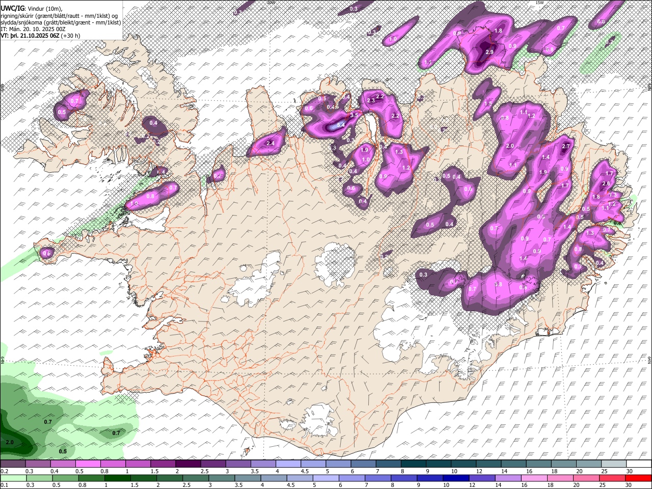Click the bright red swatch above 30 mm

coord(638,478)
